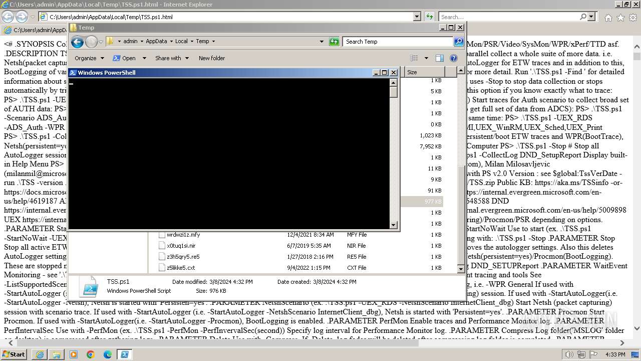Open Internet Explorer Tools gear

click(632, 17)
